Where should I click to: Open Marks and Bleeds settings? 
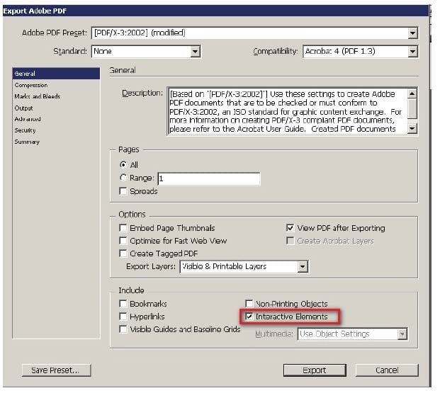click(x=37, y=96)
